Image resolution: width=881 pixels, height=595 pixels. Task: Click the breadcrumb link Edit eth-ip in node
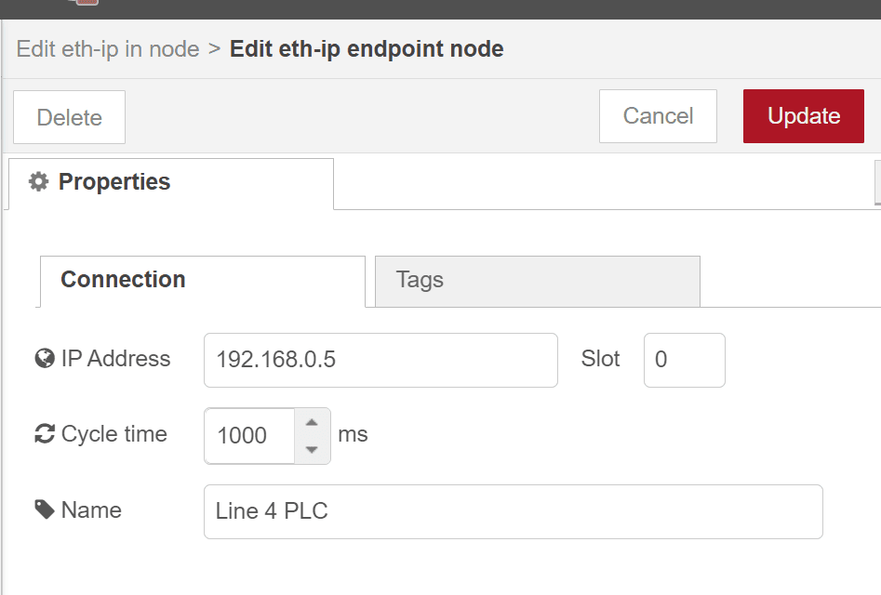coord(108,48)
